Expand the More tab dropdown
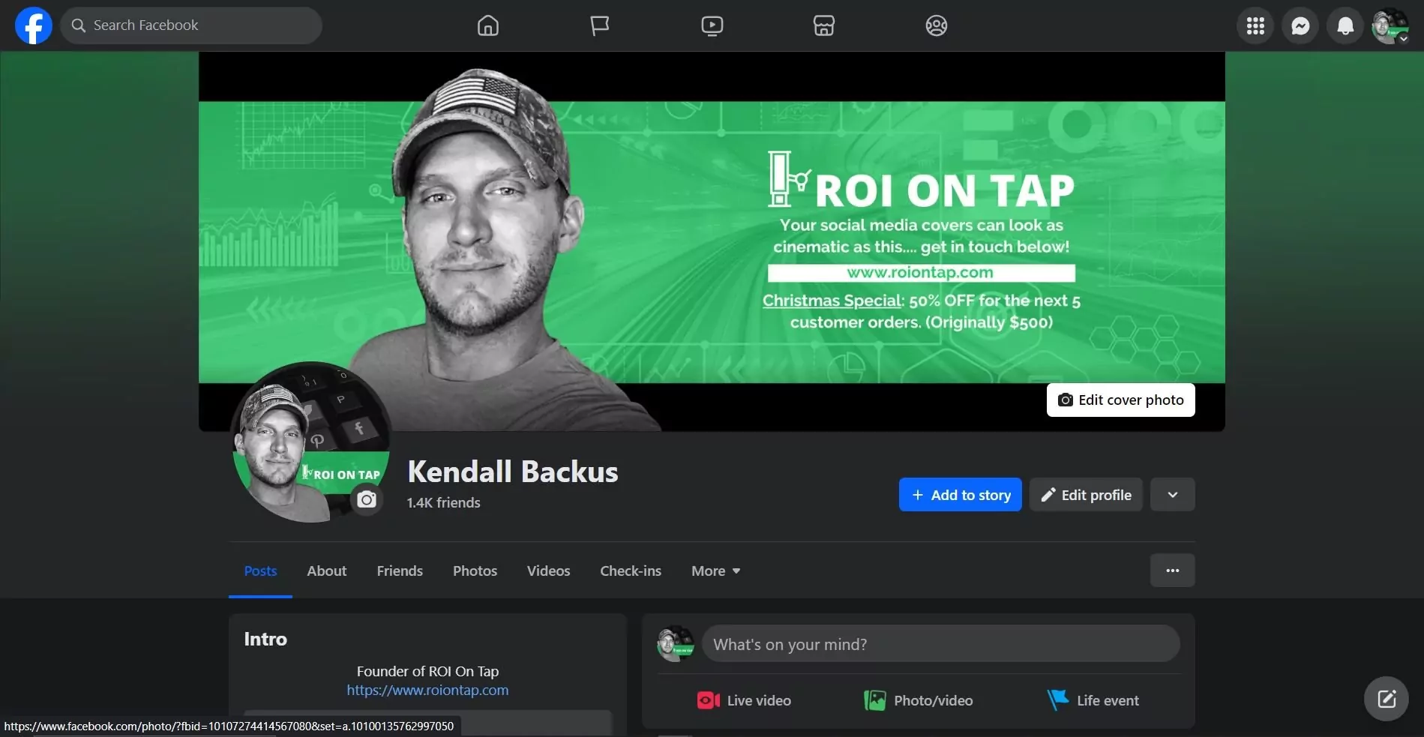 tap(715, 571)
